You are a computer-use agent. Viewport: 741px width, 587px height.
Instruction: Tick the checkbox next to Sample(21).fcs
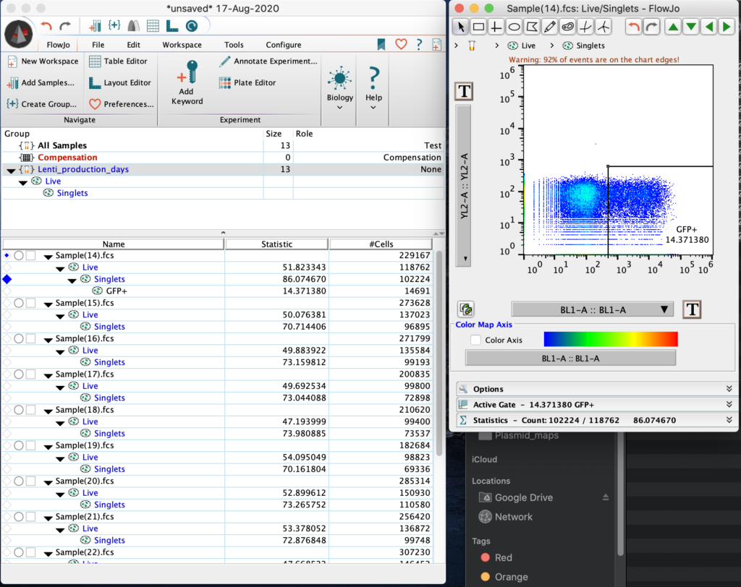pos(30,517)
